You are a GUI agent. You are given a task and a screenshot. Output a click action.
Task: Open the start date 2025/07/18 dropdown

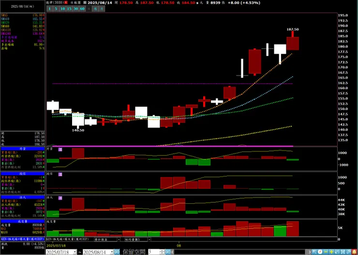point(75,252)
